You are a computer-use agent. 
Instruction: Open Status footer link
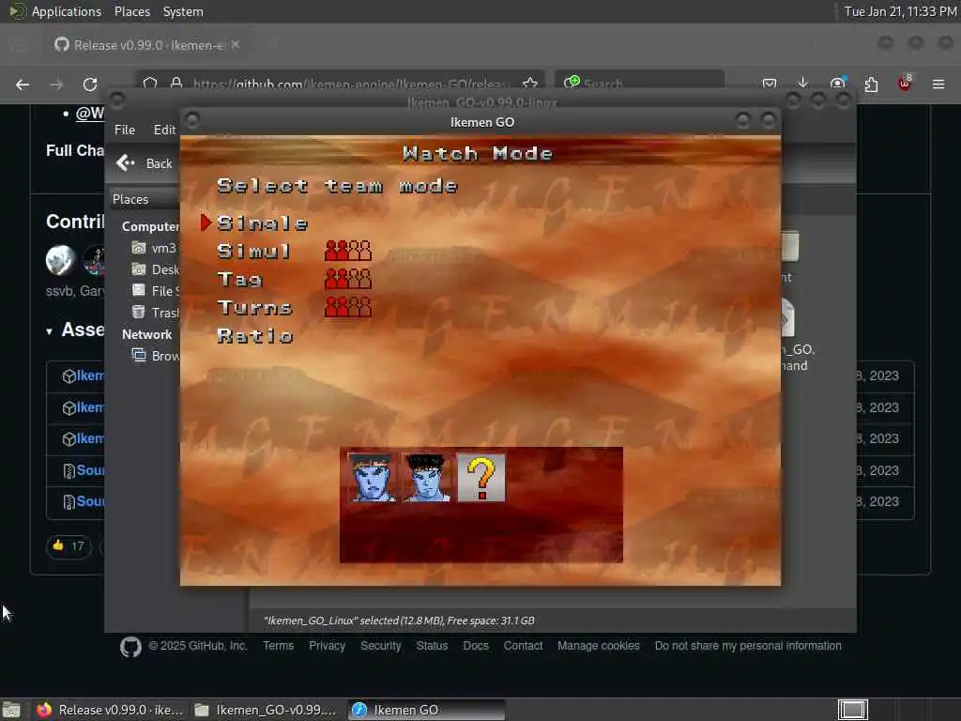[432, 646]
